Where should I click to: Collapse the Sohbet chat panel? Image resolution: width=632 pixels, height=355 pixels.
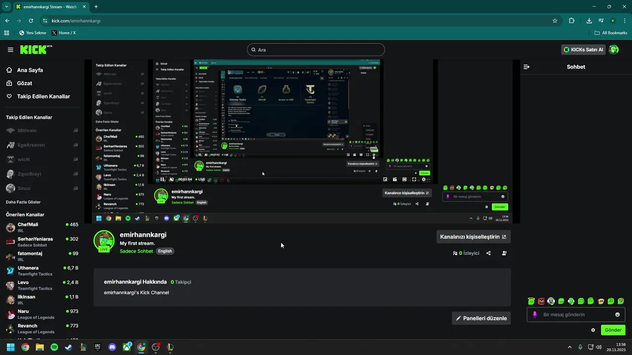click(x=526, y=67)
